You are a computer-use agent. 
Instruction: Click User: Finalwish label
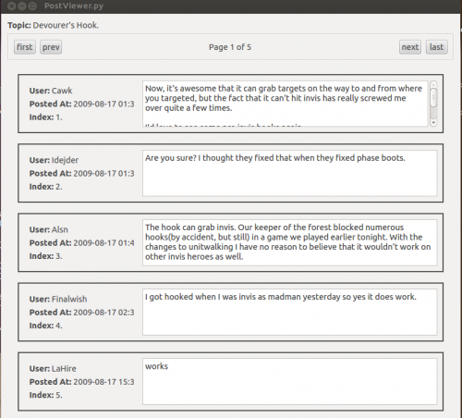tap(58, 299)
